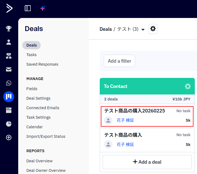The image size is (197, 174).
Task: Open the To Contact stage gear settings
Action: pos(188,86)
